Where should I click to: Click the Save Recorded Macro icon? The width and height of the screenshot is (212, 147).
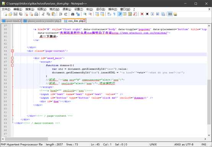tap(163, 14)
